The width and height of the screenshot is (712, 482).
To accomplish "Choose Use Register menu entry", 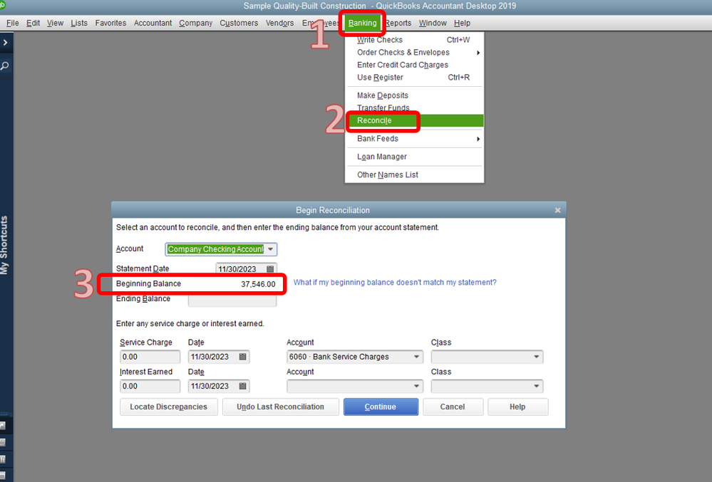I will click(x=414, y=78).
